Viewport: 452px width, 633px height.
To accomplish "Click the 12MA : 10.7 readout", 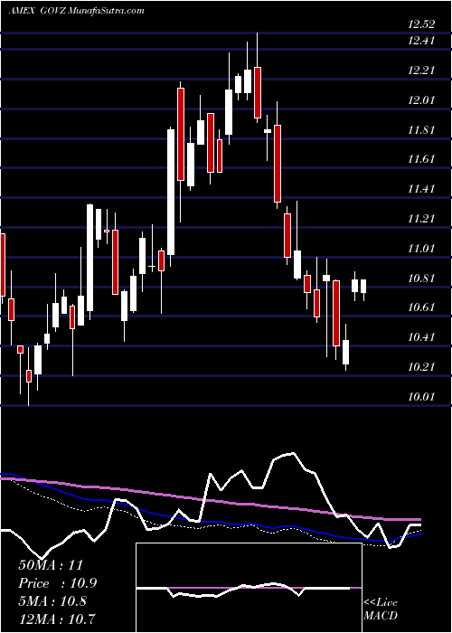I will click(x=58, y=619).
